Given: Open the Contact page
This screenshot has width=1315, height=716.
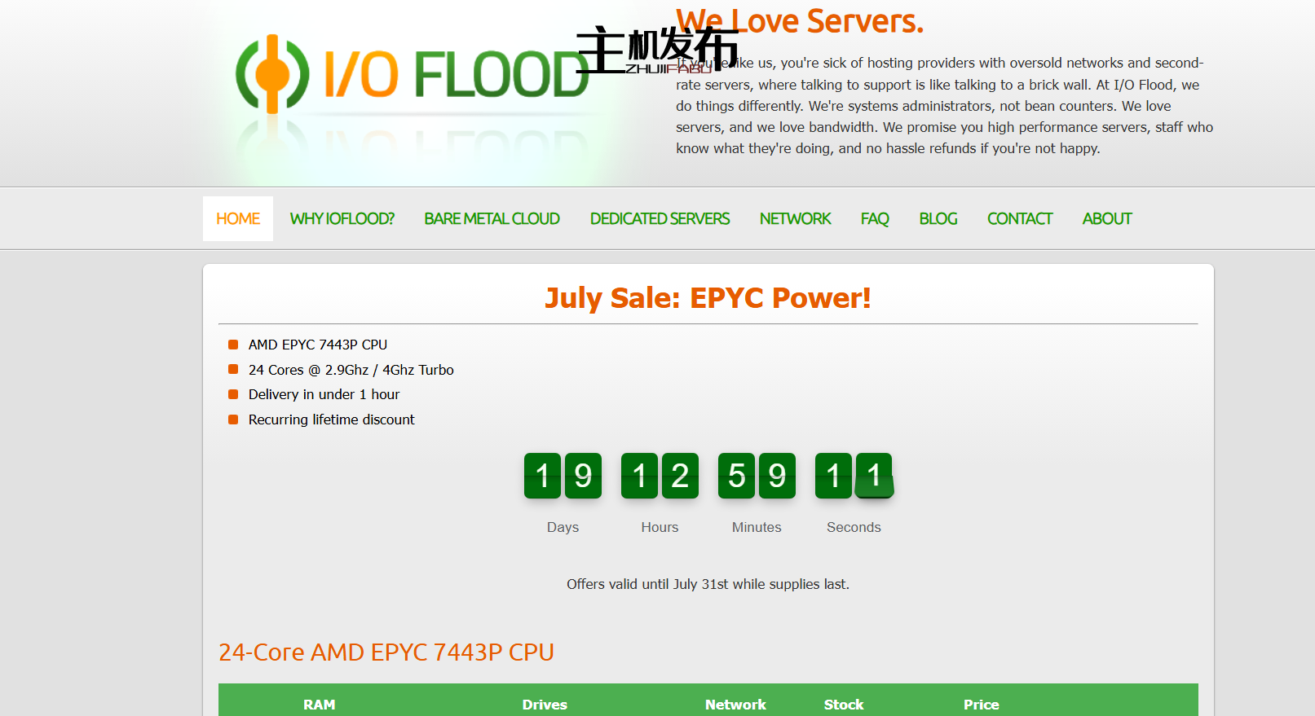Looking at the screenshot, I should tap(1019, 219).
